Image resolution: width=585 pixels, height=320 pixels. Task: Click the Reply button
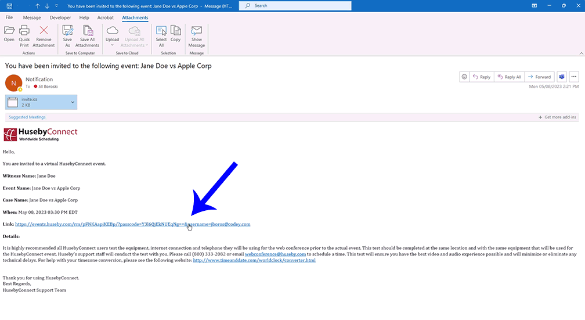point(482,77)
